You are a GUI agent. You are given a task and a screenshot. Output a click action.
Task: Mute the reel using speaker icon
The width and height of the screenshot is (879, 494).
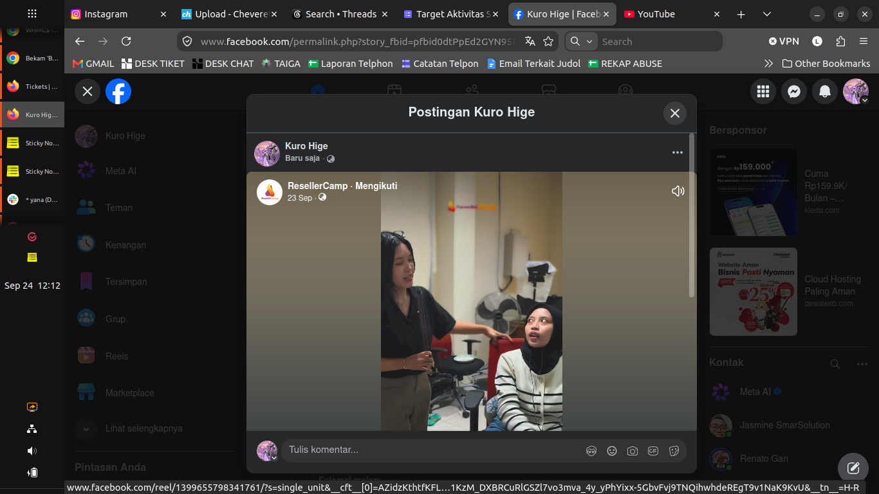click(x=678, y=191)
